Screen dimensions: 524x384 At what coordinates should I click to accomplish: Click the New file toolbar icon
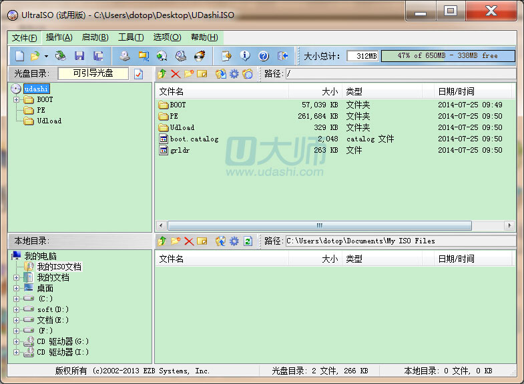point(20,56)
